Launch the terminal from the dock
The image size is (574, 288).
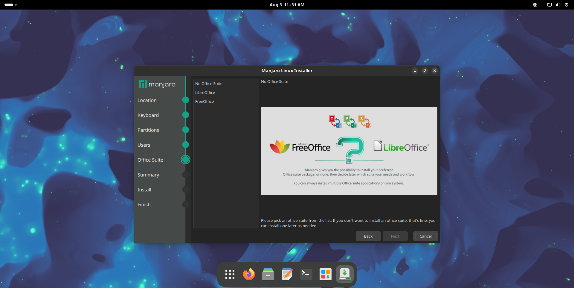pyautogui.click(x=306, y=274)
